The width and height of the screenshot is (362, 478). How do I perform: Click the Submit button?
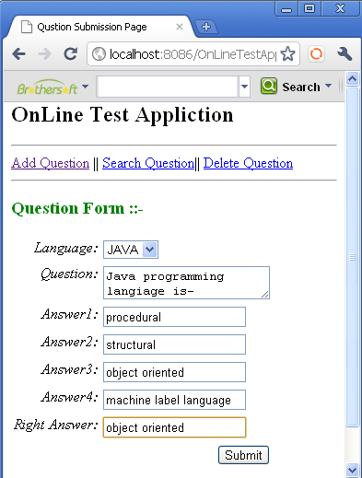[243, 455]
